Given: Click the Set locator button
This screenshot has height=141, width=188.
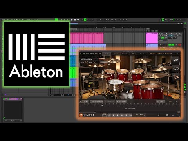Looking at the screenshot, I should [148, 29].
